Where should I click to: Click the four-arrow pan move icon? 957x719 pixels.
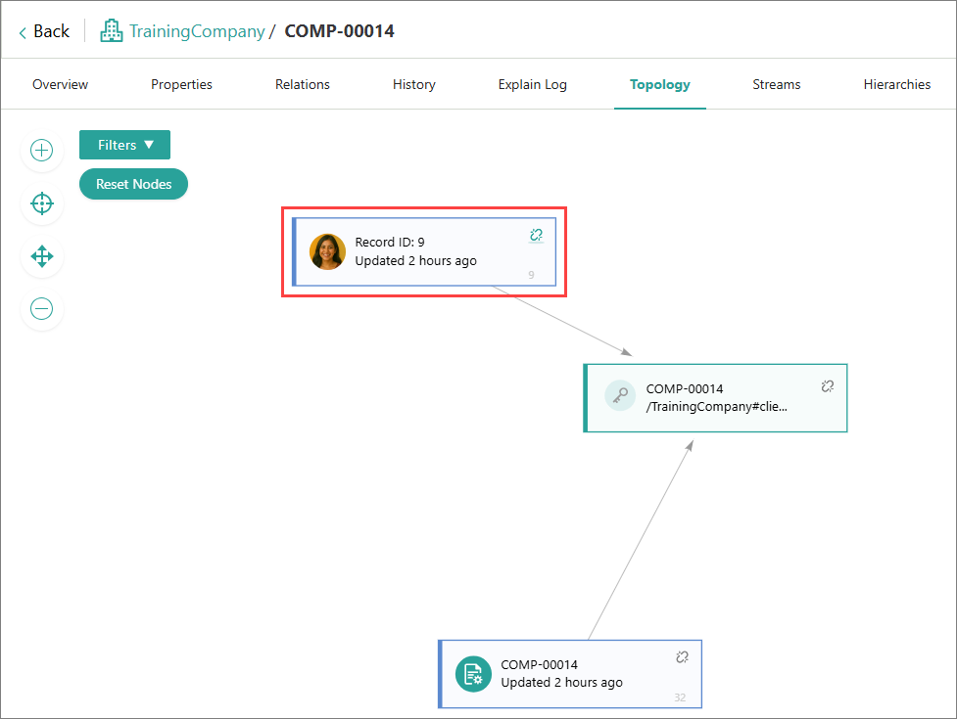coord(42,256)
